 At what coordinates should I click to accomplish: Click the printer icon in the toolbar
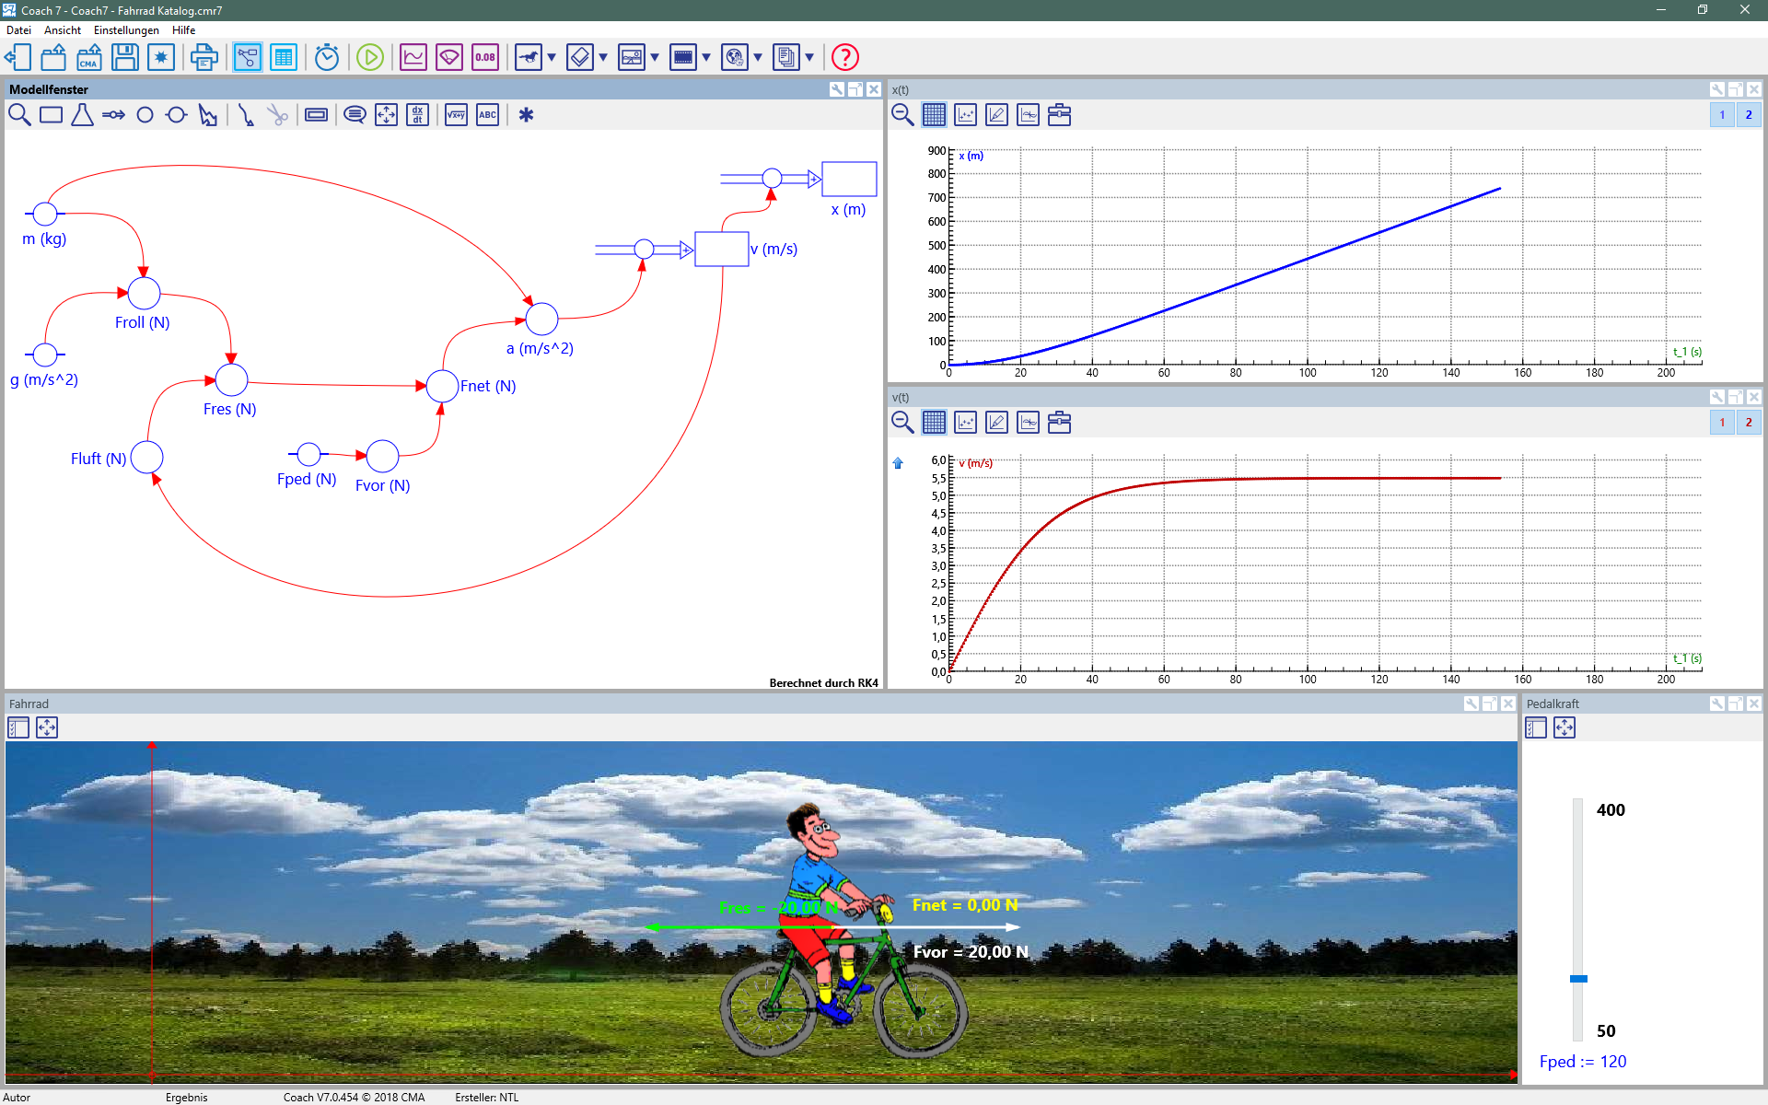(204, 57)
